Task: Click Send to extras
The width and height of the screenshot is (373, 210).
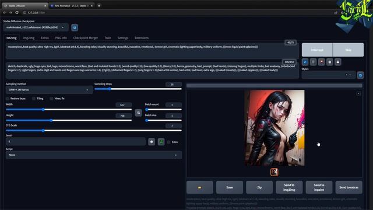Action: [x=349, y=187]
